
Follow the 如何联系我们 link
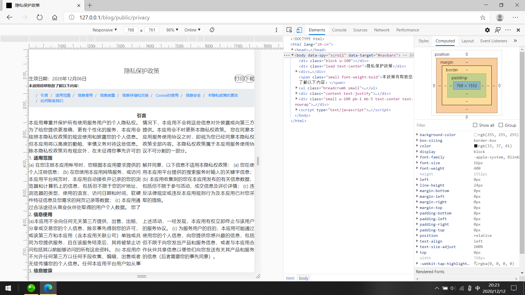click(x=52, y=101)
